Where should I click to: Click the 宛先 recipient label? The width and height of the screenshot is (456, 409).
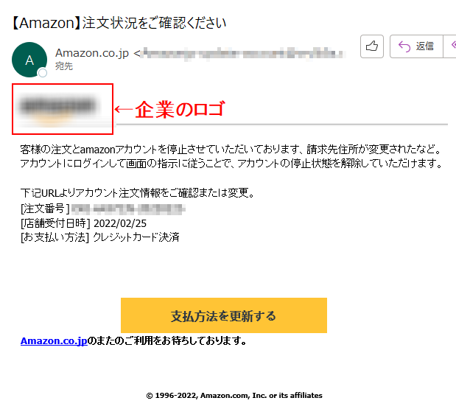64,66
